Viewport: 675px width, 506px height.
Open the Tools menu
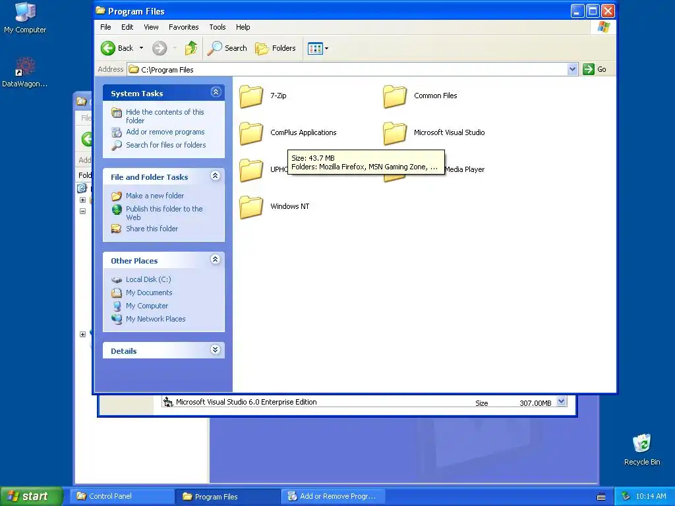coord(218,27)
